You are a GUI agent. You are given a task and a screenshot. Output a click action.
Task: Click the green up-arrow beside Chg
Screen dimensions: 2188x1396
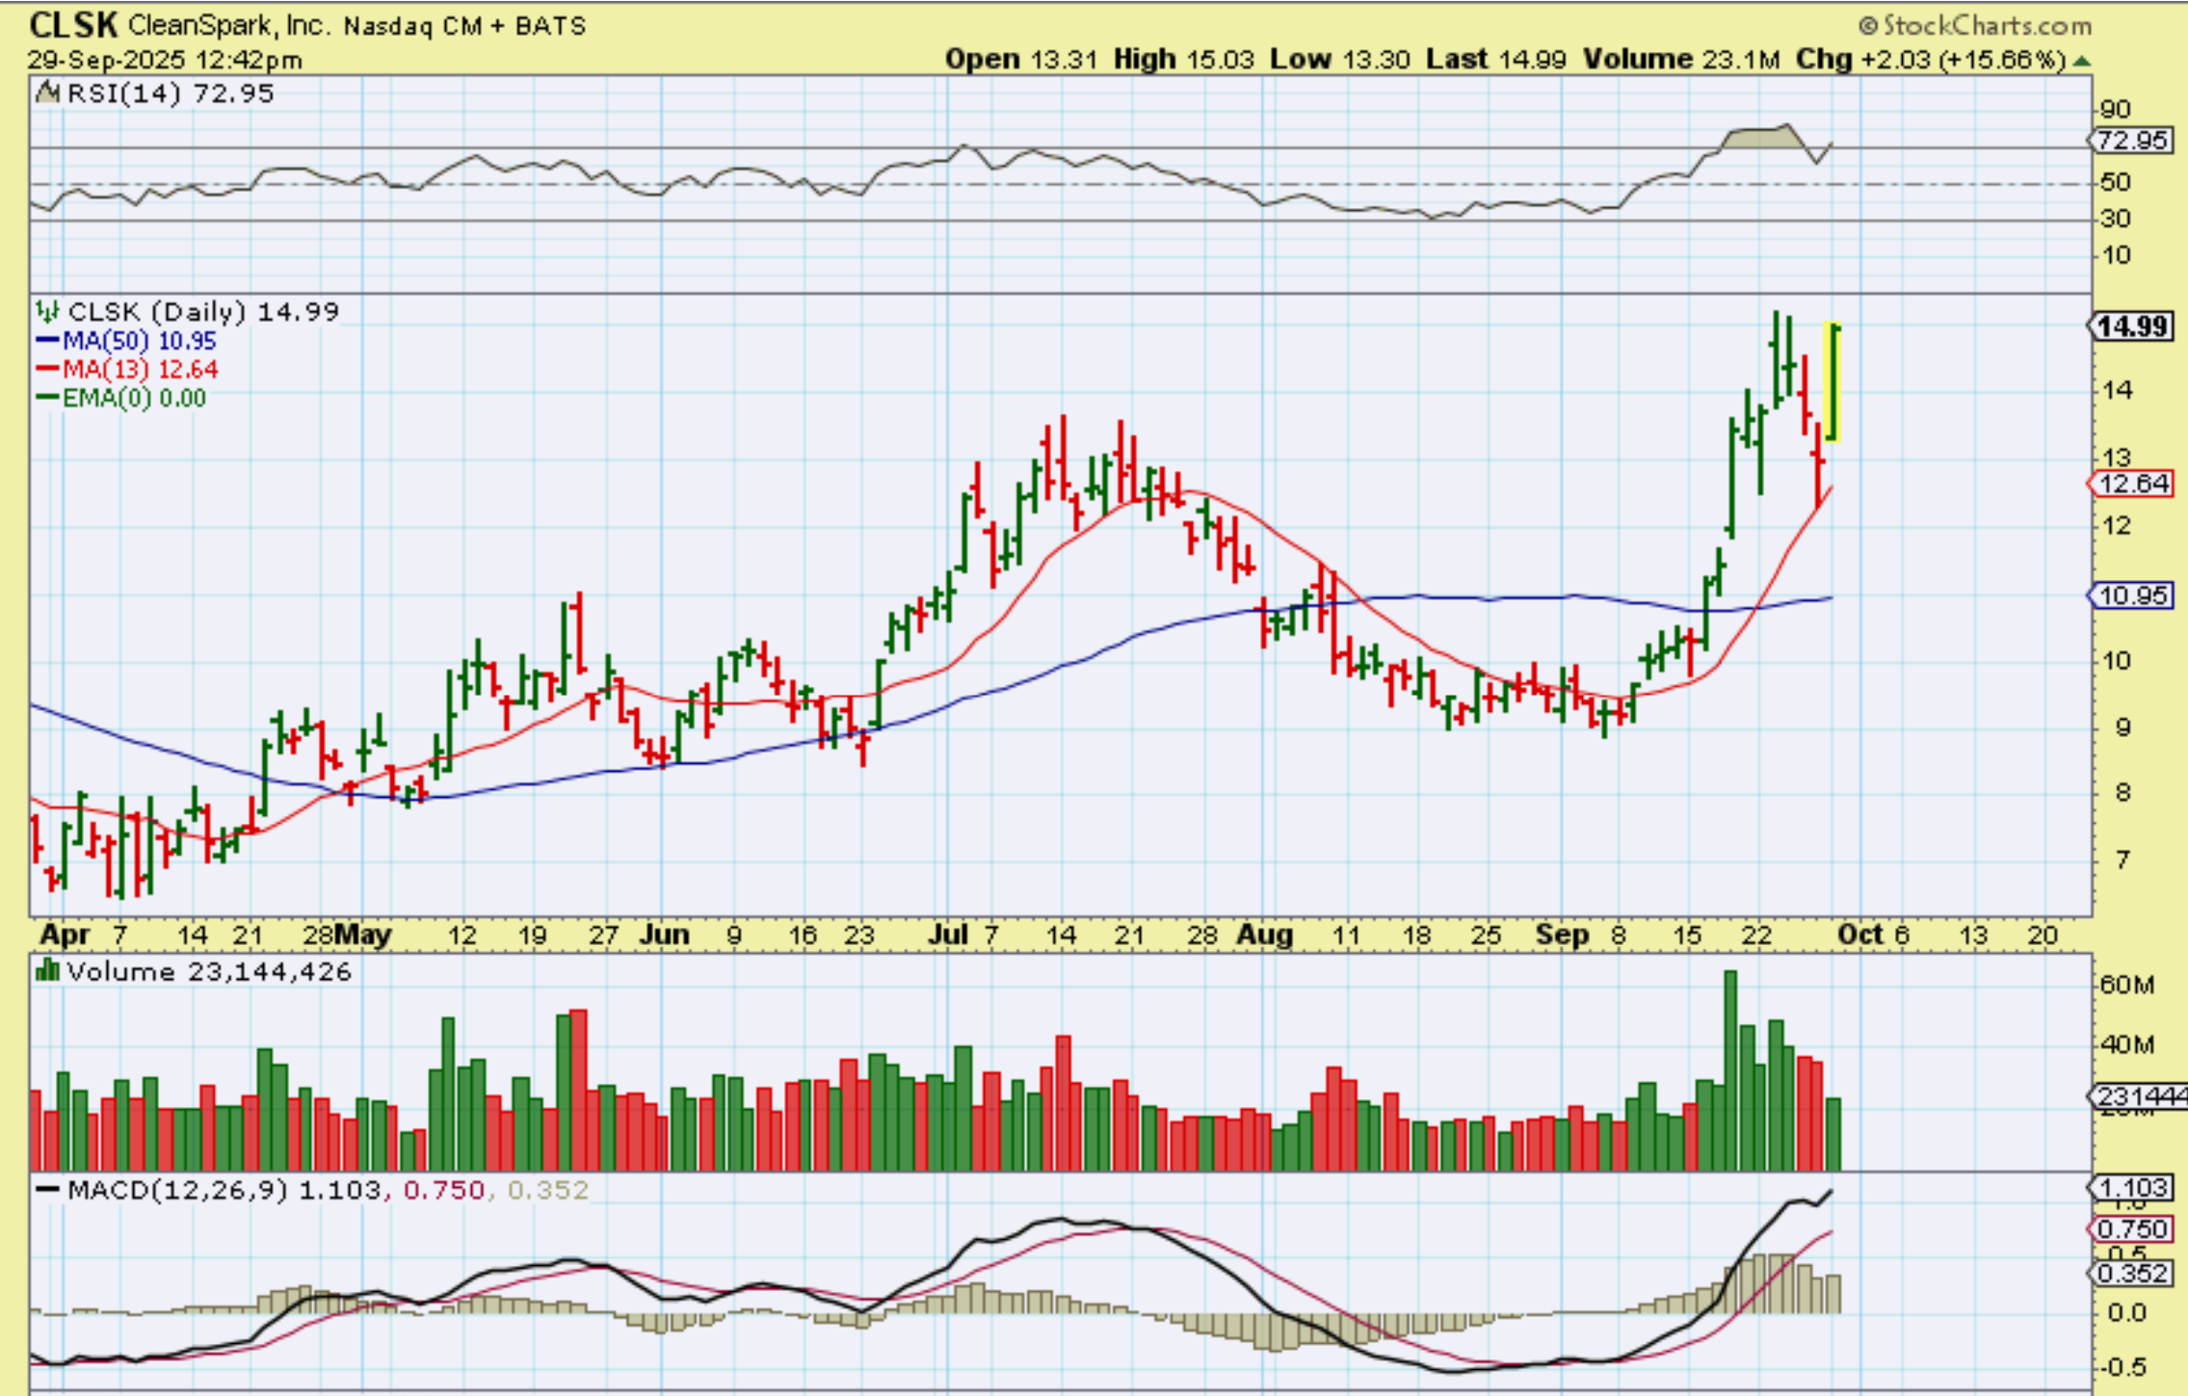(x=2083, y=61)
